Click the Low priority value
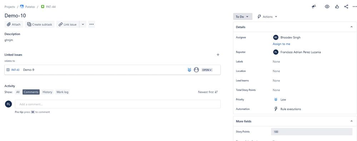357x141 pixels. pos(283,99)
